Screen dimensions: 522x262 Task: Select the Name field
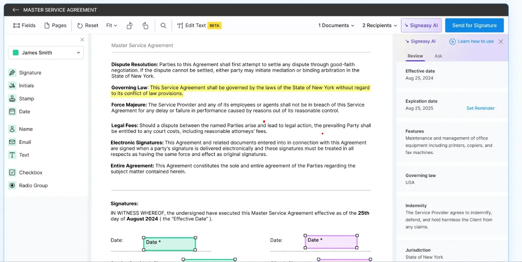(21, 129)
